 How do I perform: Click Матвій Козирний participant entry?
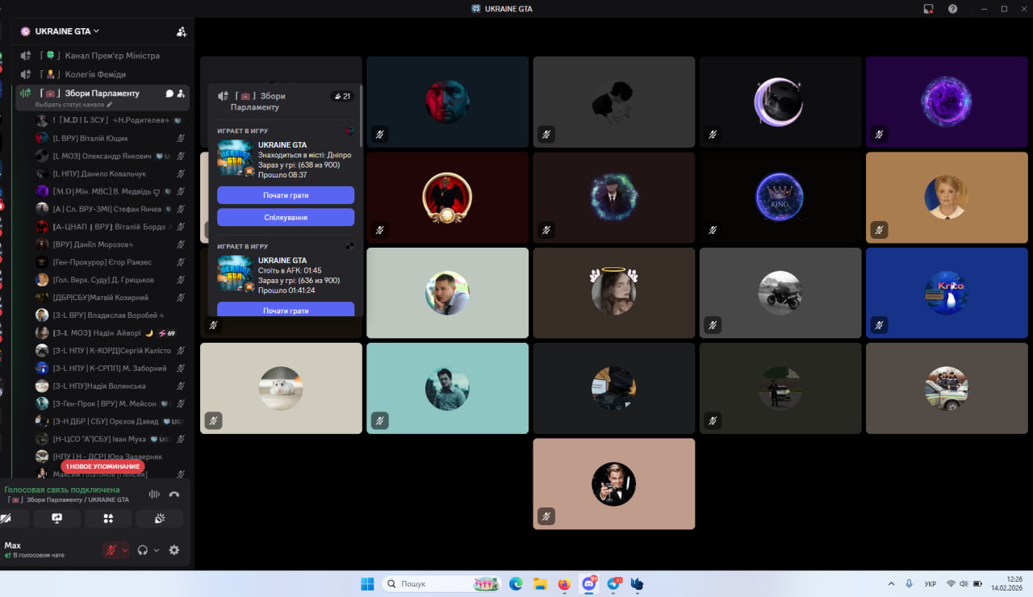pyautogui.click(x=111, y=298)
